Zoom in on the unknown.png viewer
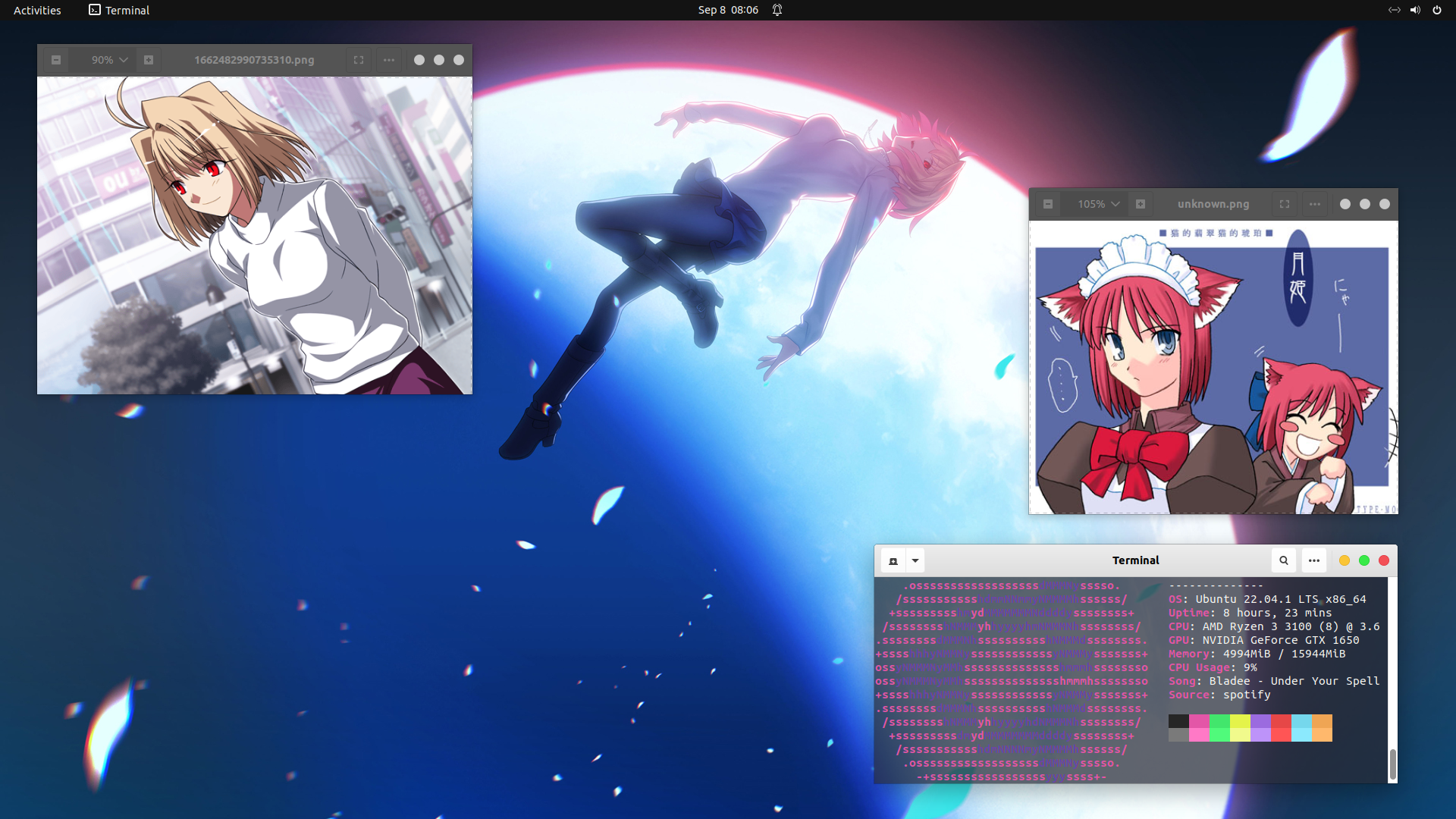Viewport: 1456px width, 819px height. tap(1141, 204)
